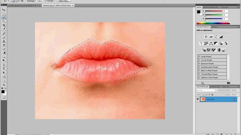
Task: Switch to the YOLLAR tab
Action: click(226, 87)
